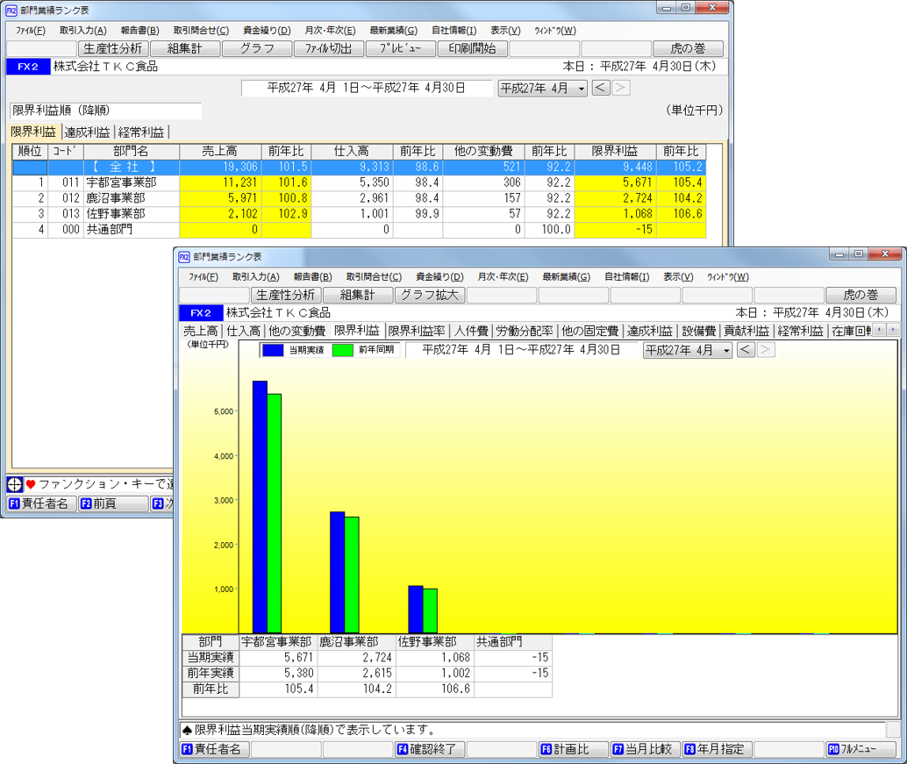Image resolution: width=907 pixels, height=764 pixels.
Task: Open 自社情報(I) menu in front window
Action: click(x=627, y=277)
